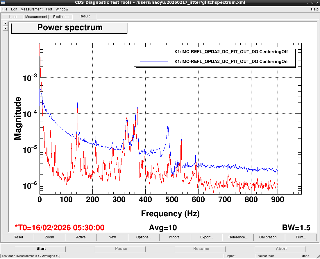The height and width of the screenshot is (259, 320).
Task: Click the Frequency (Hz) axis label
Action: (170, 214)
